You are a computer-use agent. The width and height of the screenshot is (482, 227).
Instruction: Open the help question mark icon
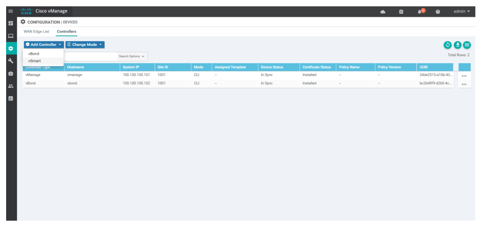point(438,11)
